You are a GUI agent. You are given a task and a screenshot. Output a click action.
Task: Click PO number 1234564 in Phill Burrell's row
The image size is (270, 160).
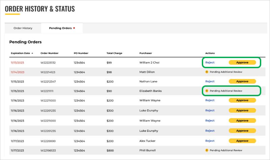[x=79, y=151]
